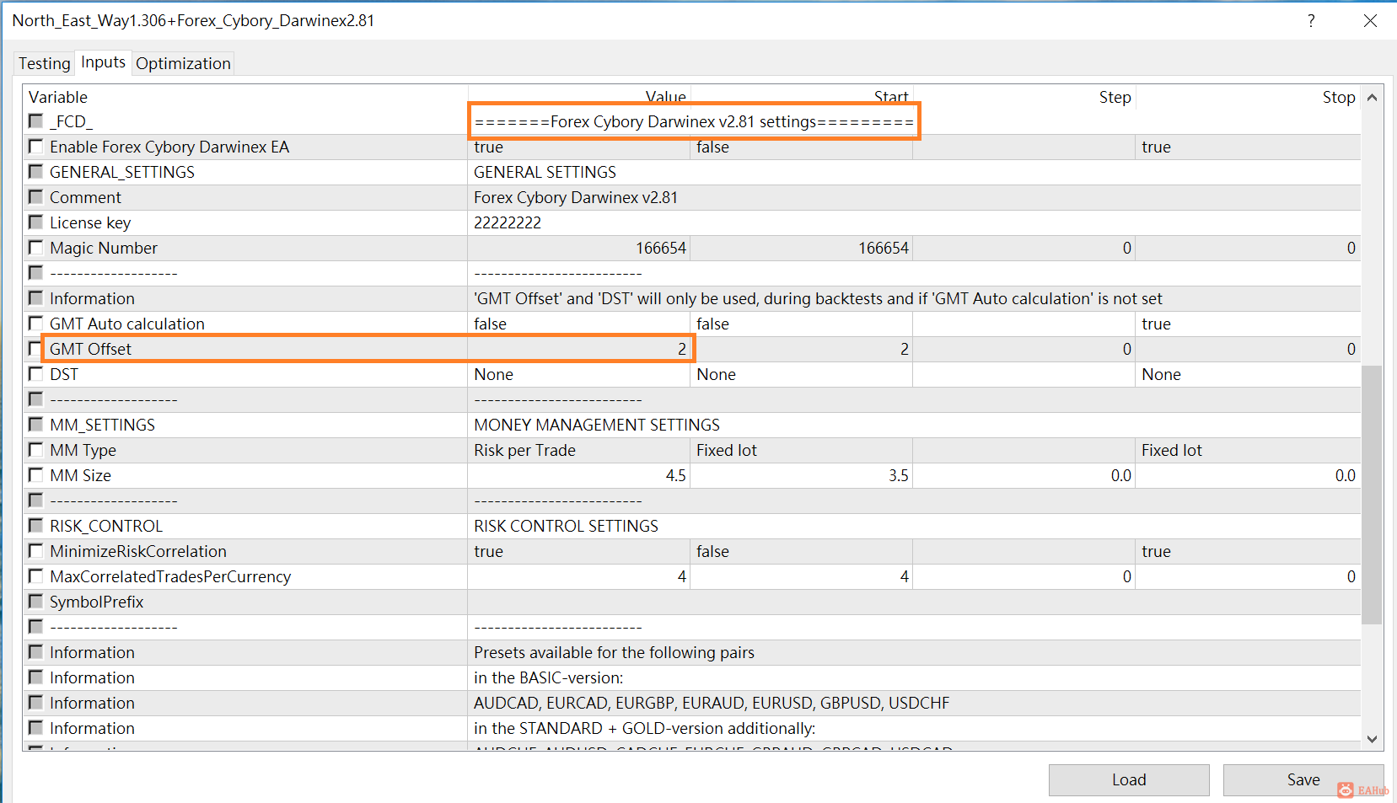This screenshot has width=1397, height=803.
Task: Tick the GMT Offset checkbox
Action: pos(35,349)
